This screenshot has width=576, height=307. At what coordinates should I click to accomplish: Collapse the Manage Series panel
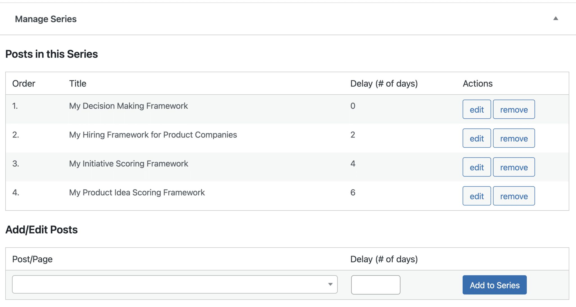pyautogui.click(x=555, y=19)
